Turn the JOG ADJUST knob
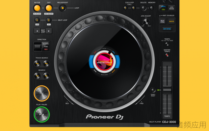This screenshot has width=209, height=131. [x=146, y=22]
